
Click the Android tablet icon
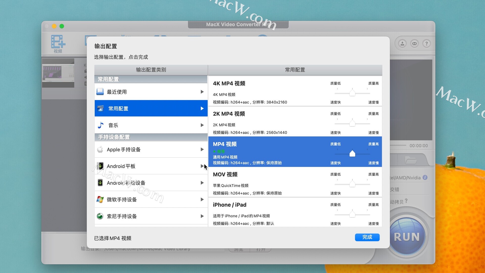100,166
